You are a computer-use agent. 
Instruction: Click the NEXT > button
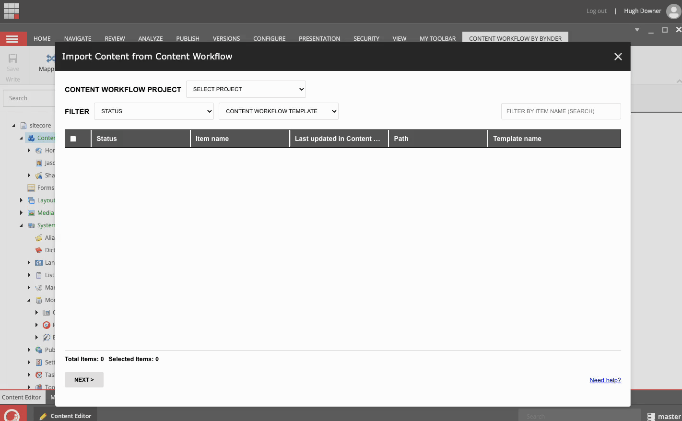point(84,380)
